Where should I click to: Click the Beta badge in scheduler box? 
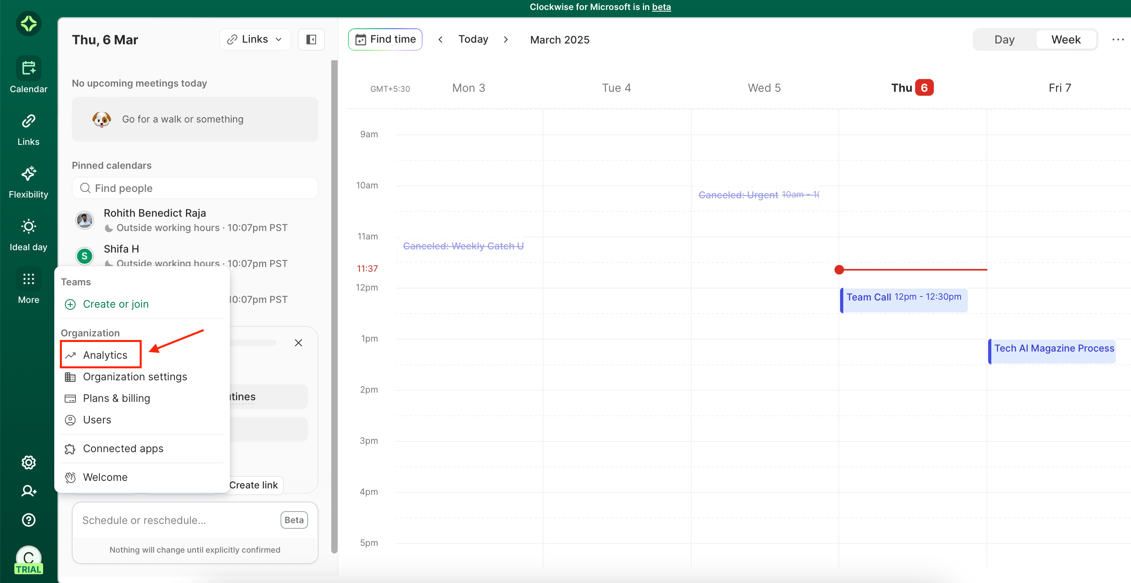click(x=294, y=520)
